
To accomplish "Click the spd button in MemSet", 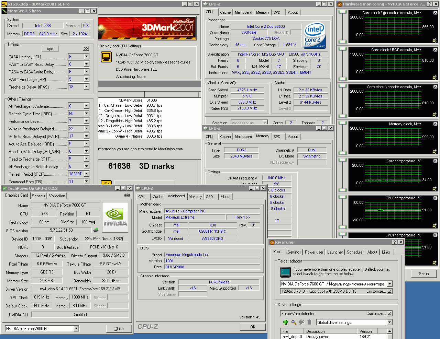I will point(50,49).
